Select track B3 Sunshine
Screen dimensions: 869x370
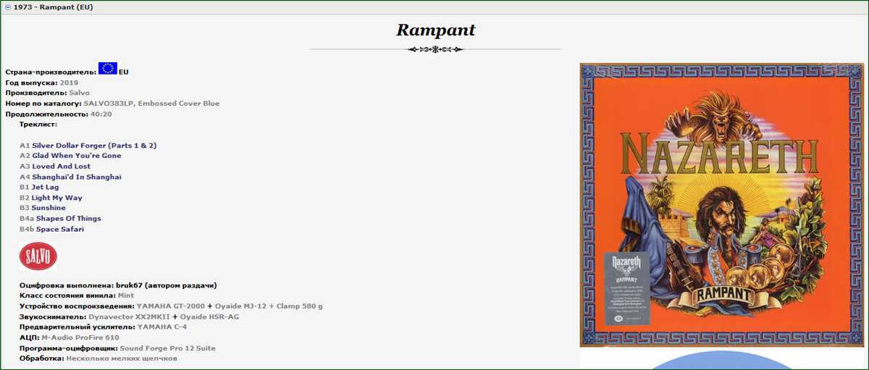coord(48,208)
